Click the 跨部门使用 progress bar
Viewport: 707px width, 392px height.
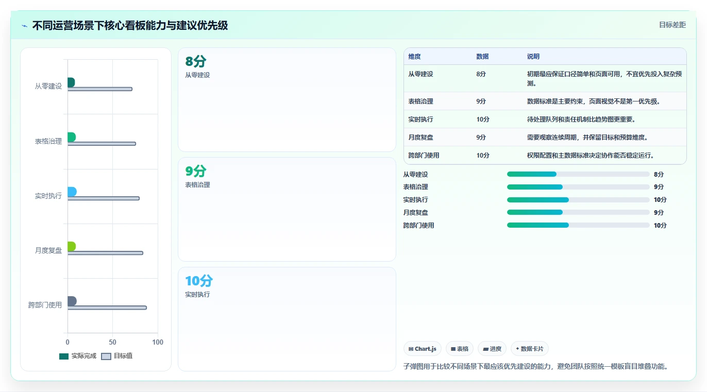[x=578, y=225]
